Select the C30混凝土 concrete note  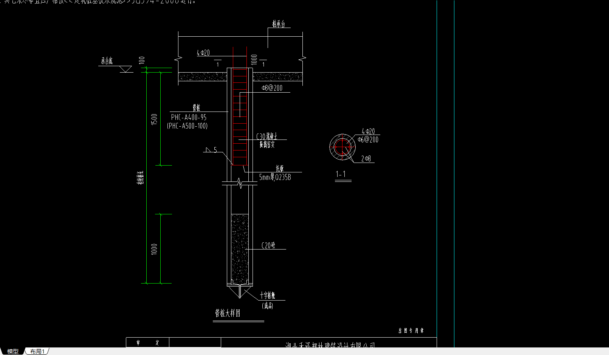[x=267, y=136]
